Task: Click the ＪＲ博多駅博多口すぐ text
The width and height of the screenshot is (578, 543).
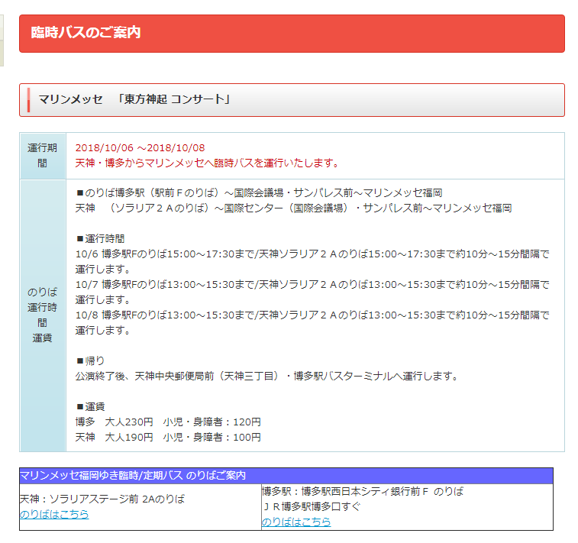Action: coord(312,506)
